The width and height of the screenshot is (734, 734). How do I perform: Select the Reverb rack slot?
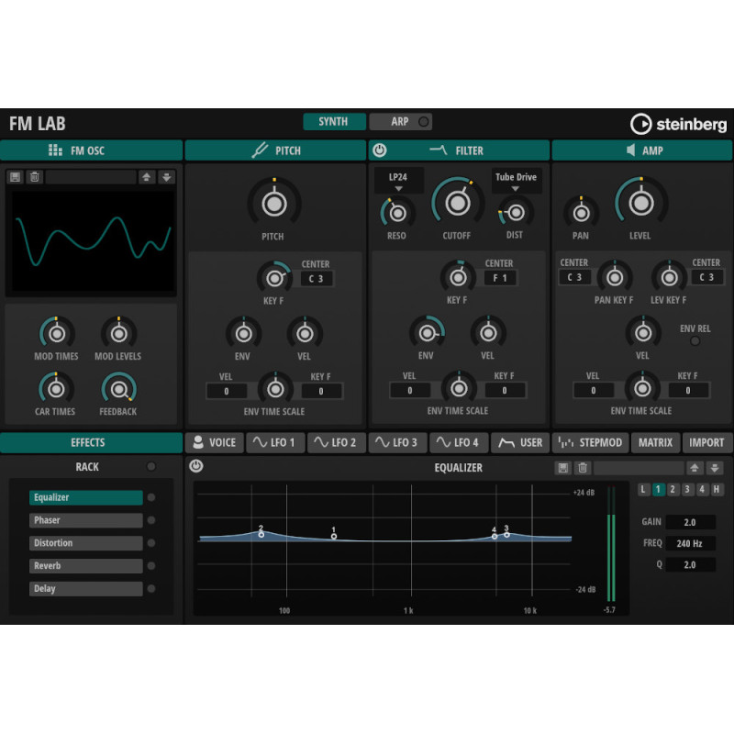click(x=86, y=566)
